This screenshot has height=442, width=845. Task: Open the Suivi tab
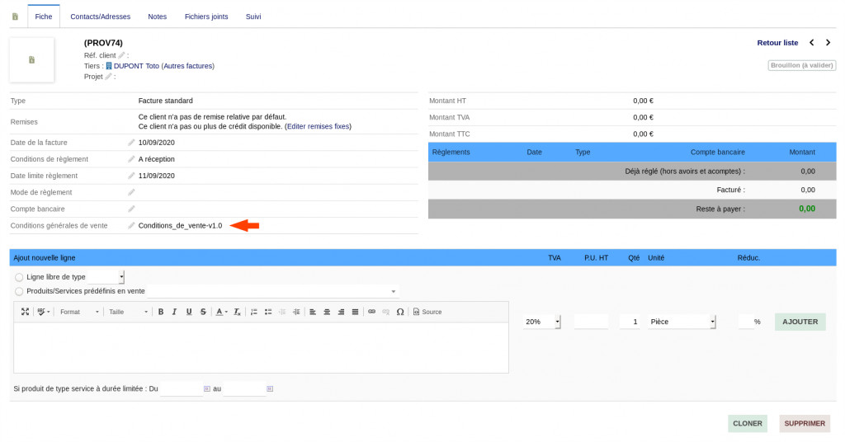253,16
